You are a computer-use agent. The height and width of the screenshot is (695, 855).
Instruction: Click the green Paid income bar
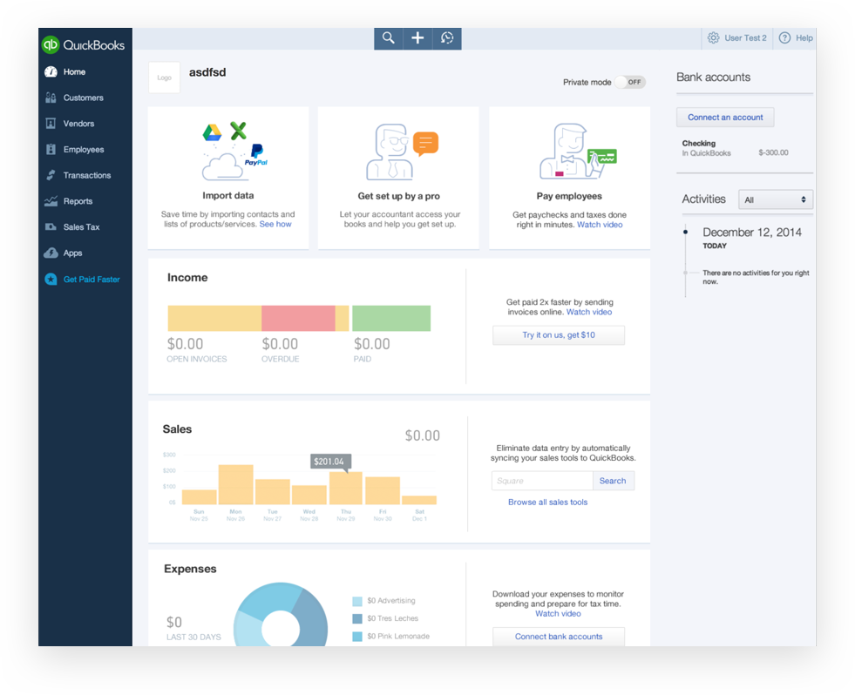point(391,319)
